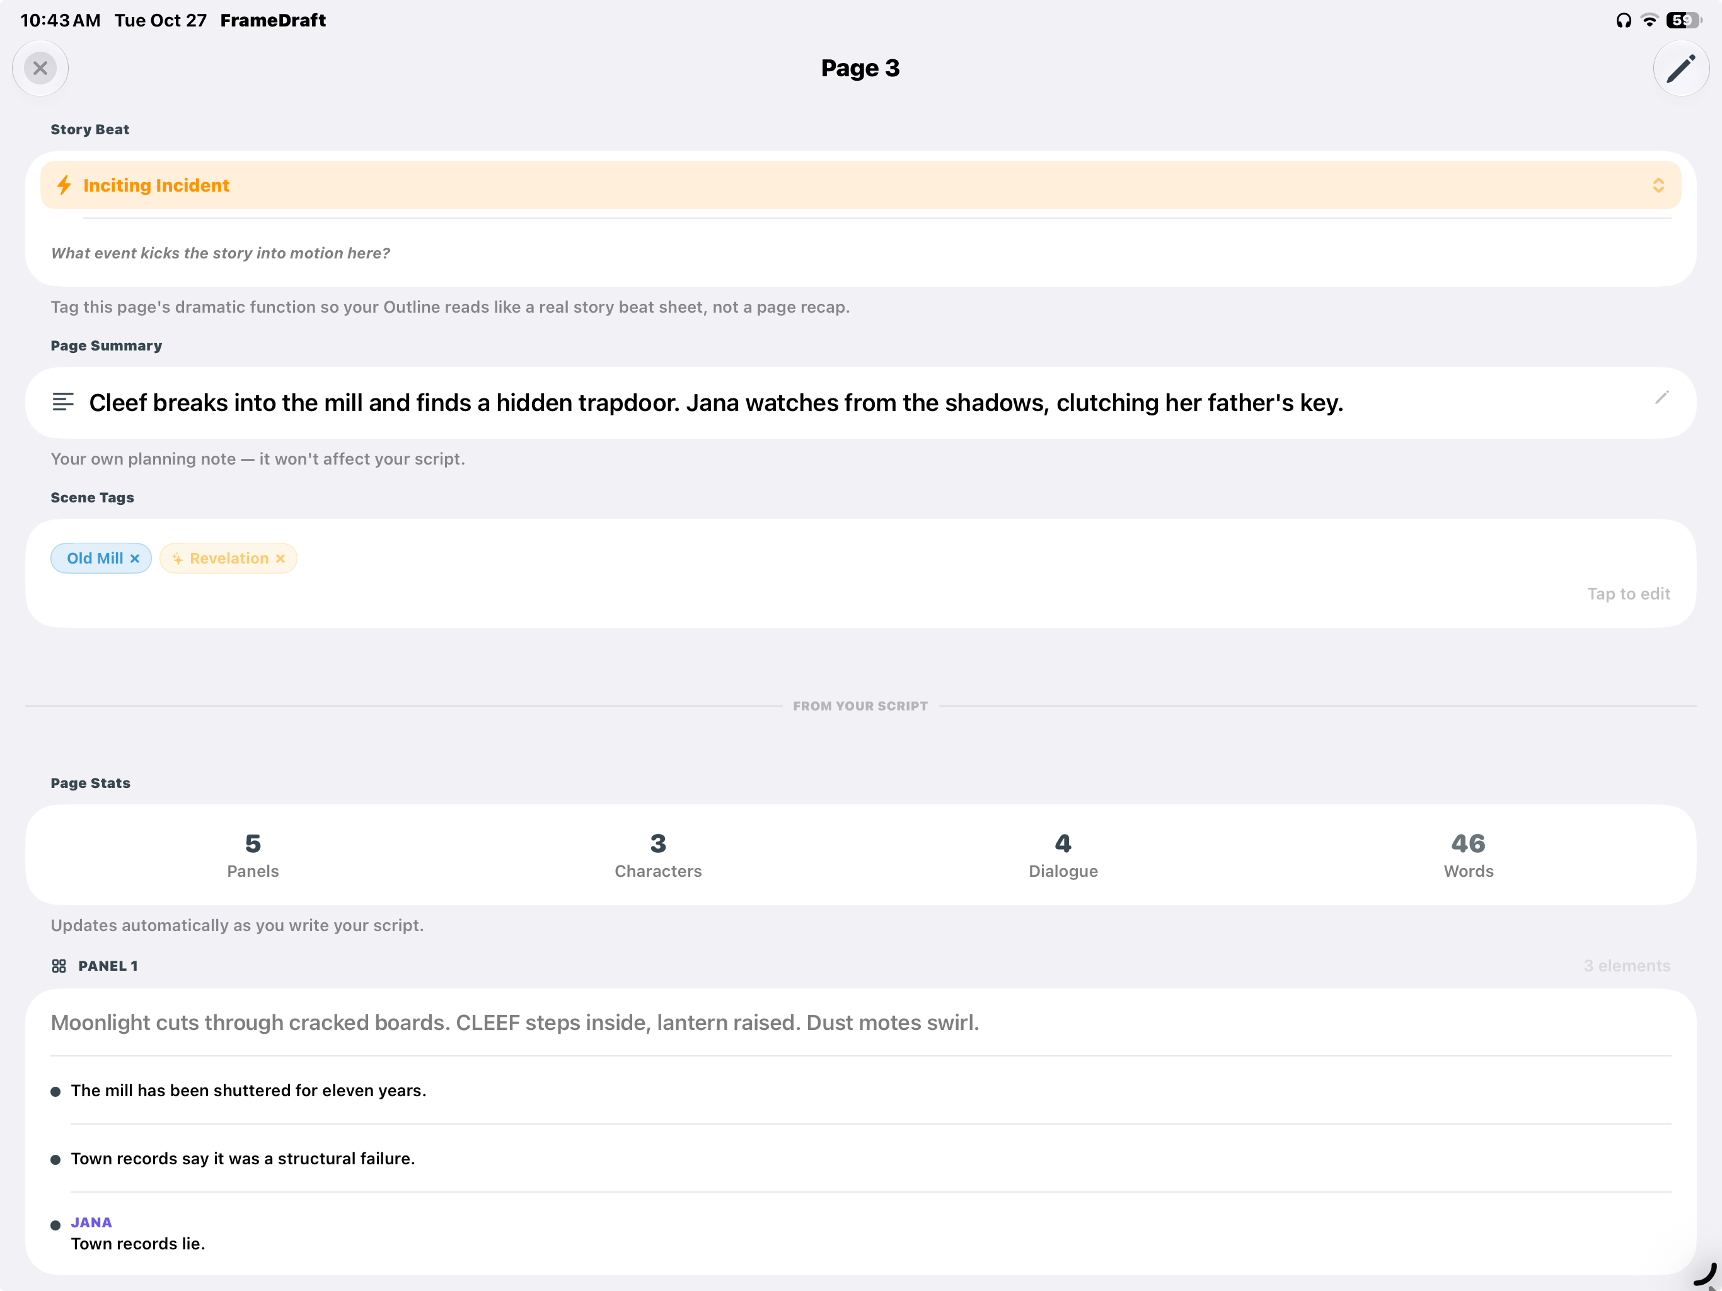Tap 'Tap to edit' in Scene Tags
This screenshot has height=1291, width=1722.
pyautogui.click(x=1629, y=593)
